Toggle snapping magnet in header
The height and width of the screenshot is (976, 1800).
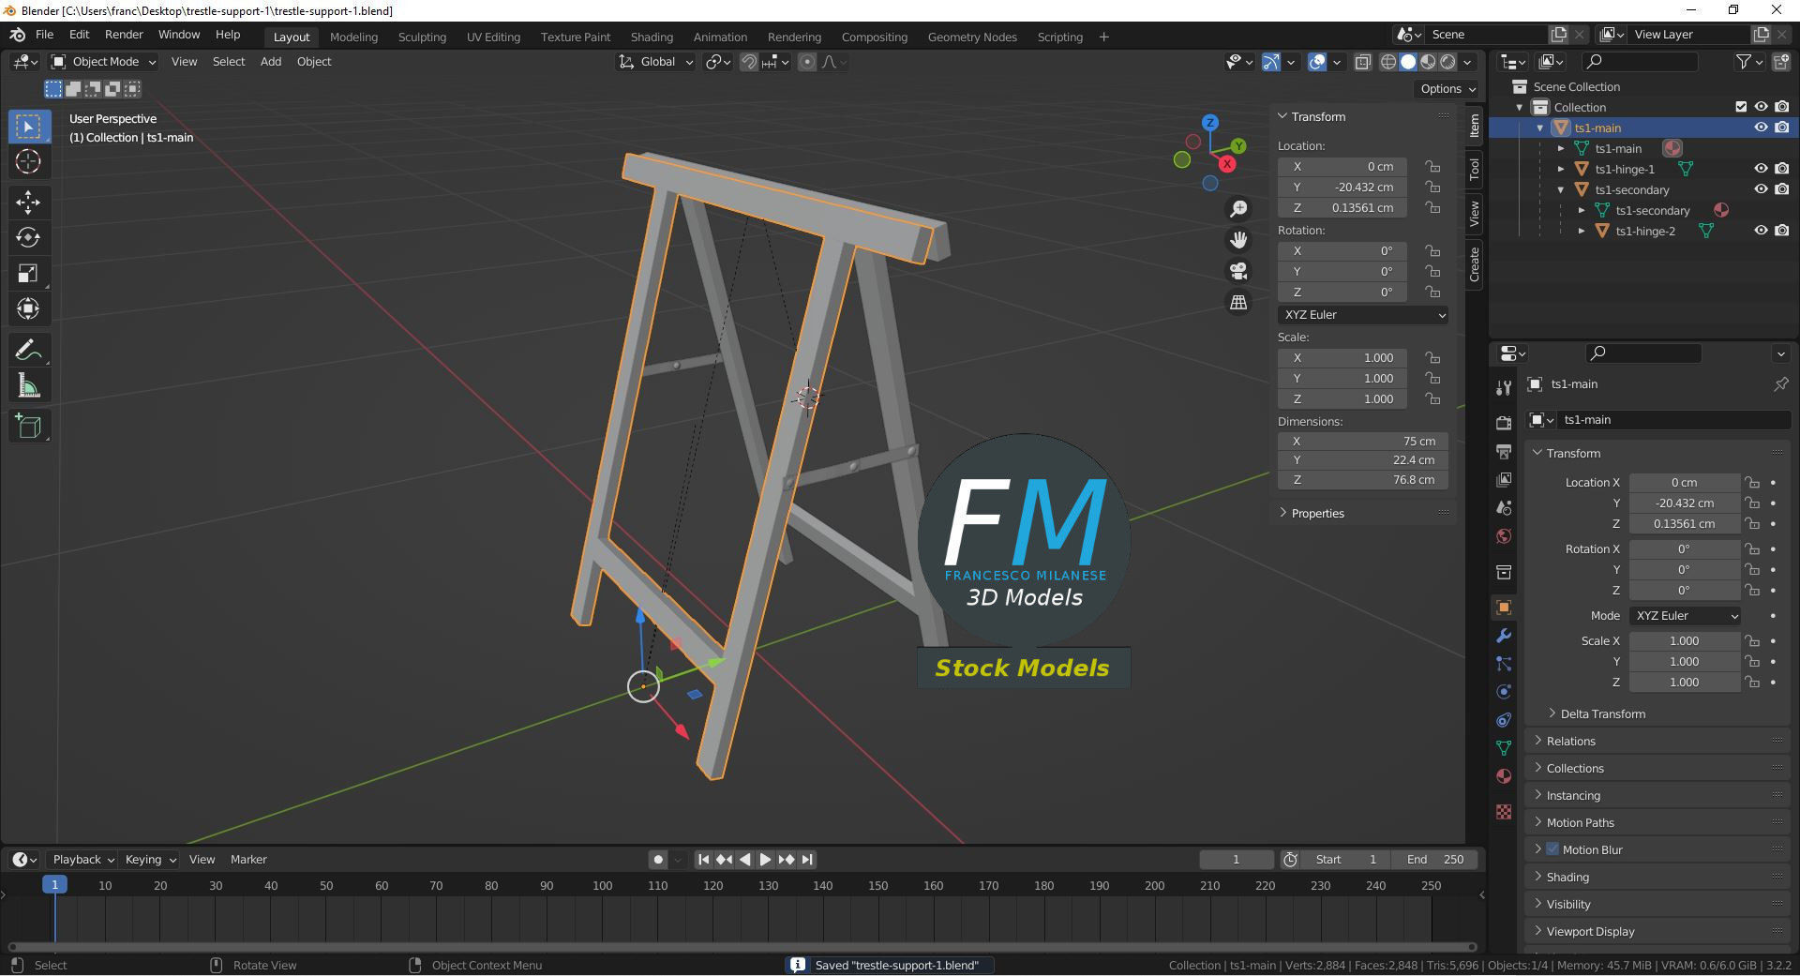[x=749, y=62]
